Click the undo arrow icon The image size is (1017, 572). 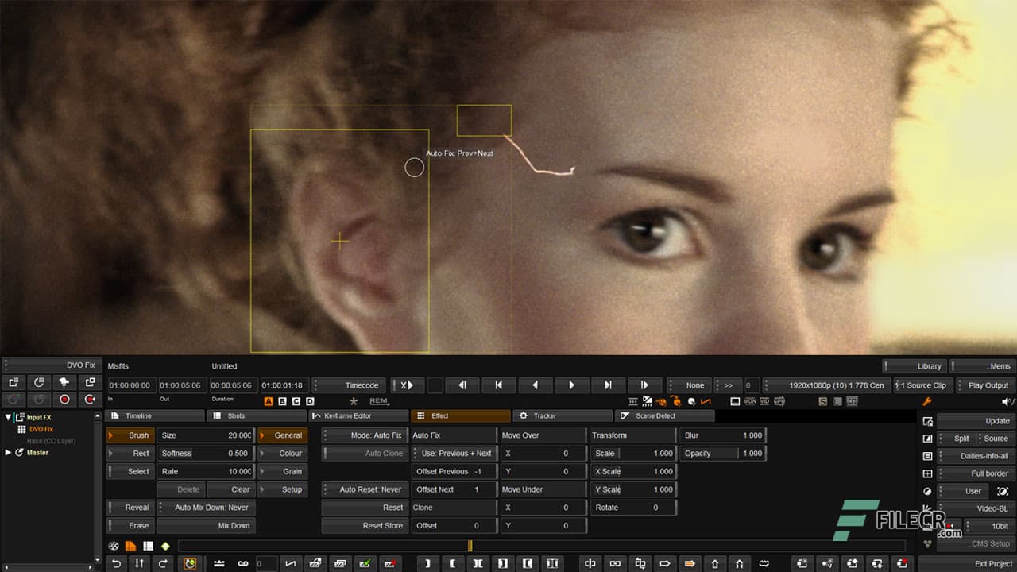tap(117, 563)
